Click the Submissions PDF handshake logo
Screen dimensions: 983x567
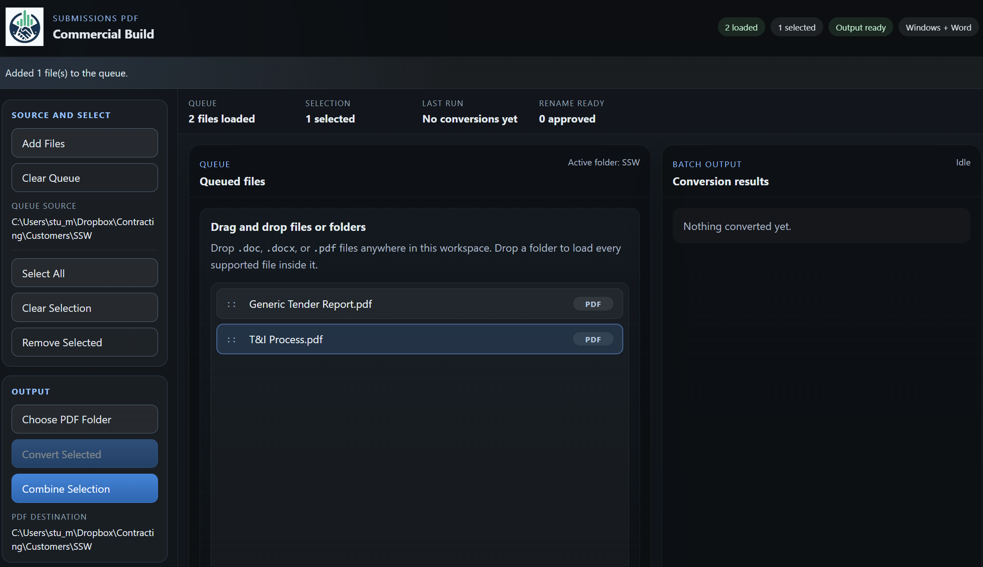click(x=24, y=27)
